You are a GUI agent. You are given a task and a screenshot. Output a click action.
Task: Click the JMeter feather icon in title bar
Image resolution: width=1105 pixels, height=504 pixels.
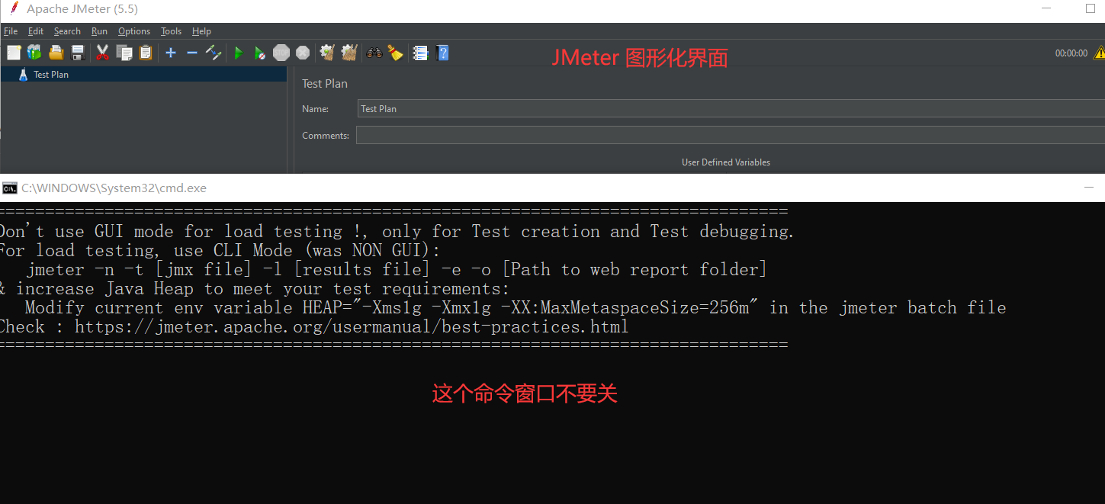point(13,9)
